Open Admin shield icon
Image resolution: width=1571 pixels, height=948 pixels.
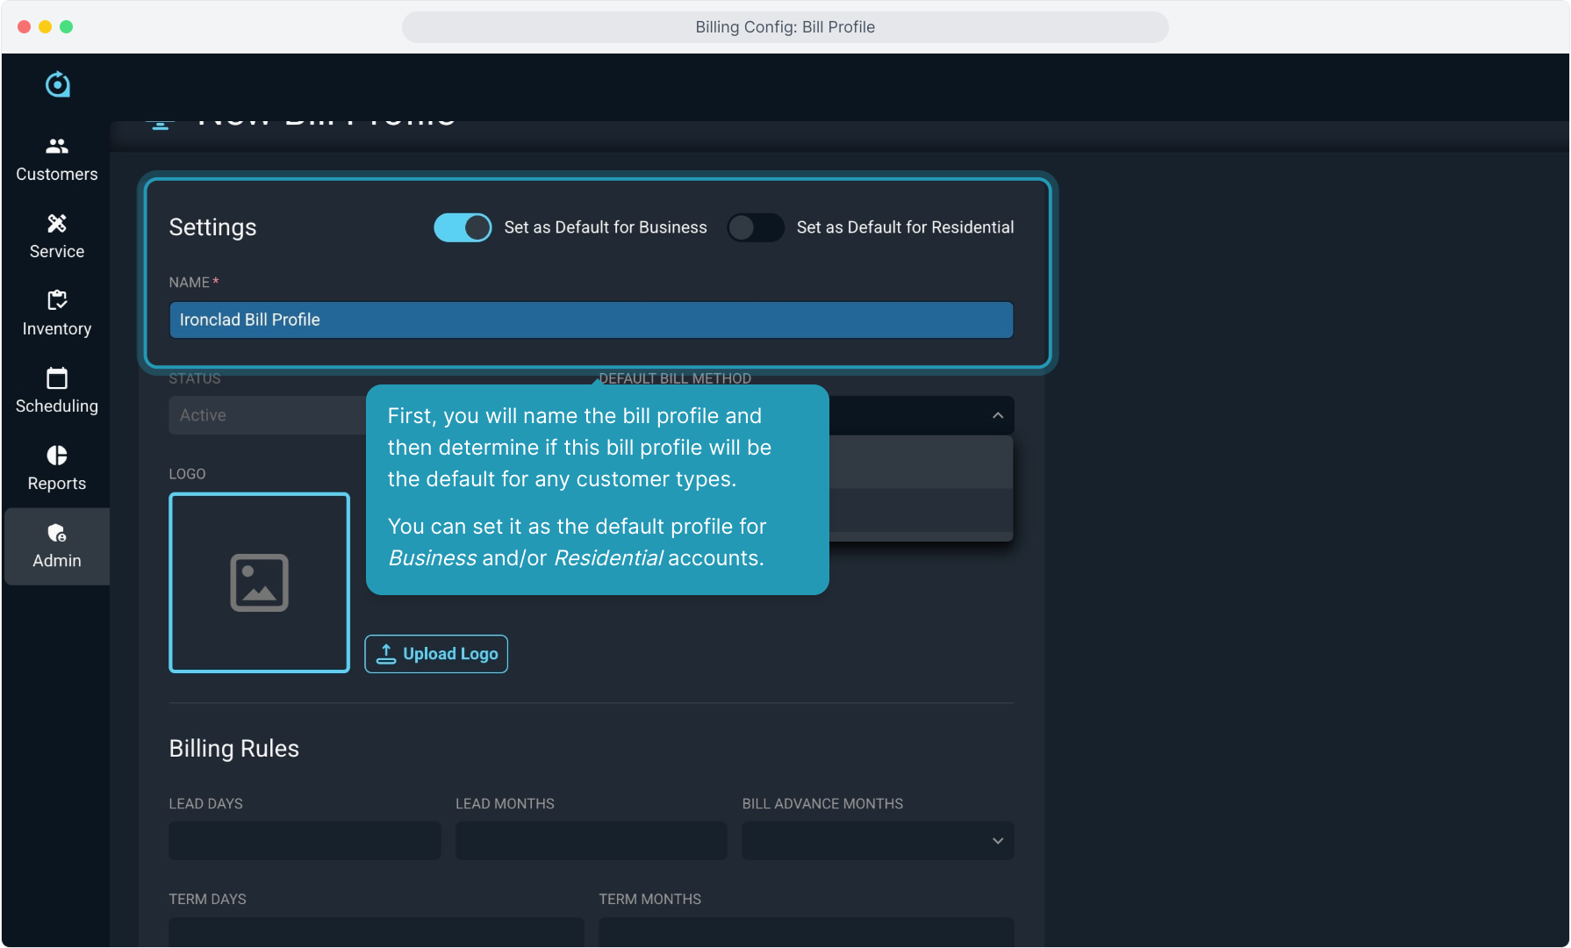click(57, 533)
